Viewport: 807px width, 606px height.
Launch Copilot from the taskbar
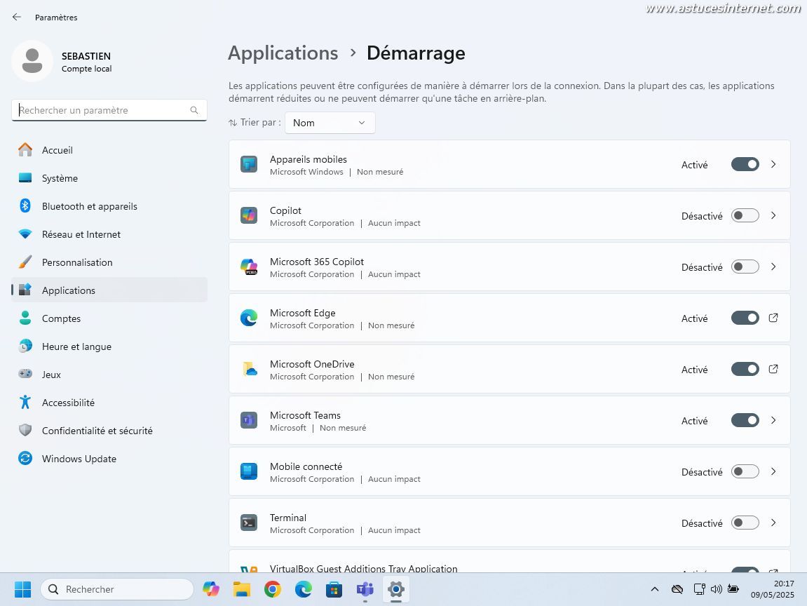tap(211, 589)
